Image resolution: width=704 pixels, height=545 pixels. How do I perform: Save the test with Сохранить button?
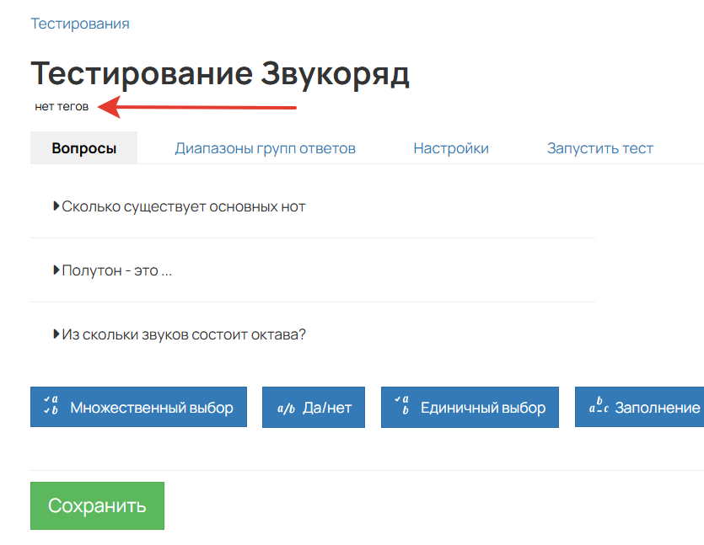coord(96,505)
